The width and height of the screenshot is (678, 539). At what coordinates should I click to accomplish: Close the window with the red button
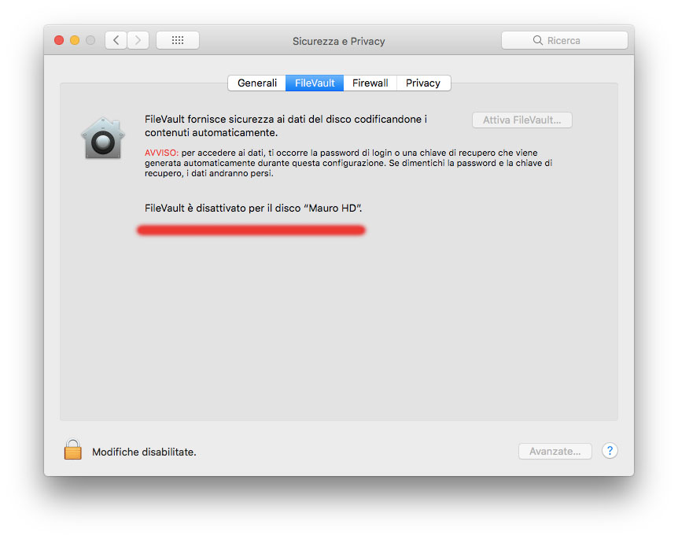click(59, 40)
